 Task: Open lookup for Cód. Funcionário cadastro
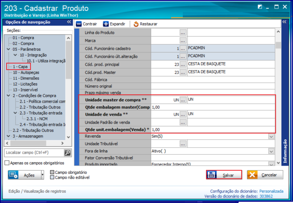pyautogui.click(x=183, y=49)
